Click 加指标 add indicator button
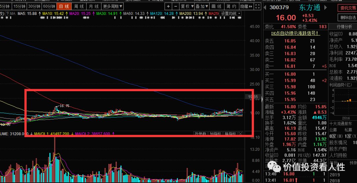The image size is (357, 183). [215, 133]
